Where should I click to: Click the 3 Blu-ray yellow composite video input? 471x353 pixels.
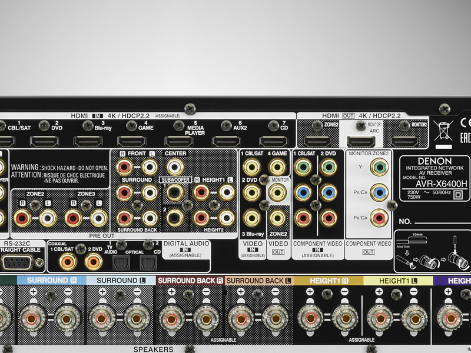pos(252,218)
